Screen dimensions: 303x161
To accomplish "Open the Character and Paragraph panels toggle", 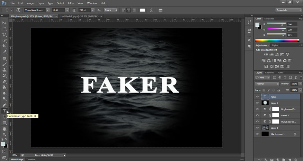I will 160,10.
